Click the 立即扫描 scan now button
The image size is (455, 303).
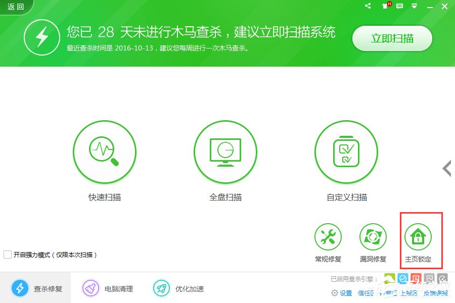[x=392, y=38]
